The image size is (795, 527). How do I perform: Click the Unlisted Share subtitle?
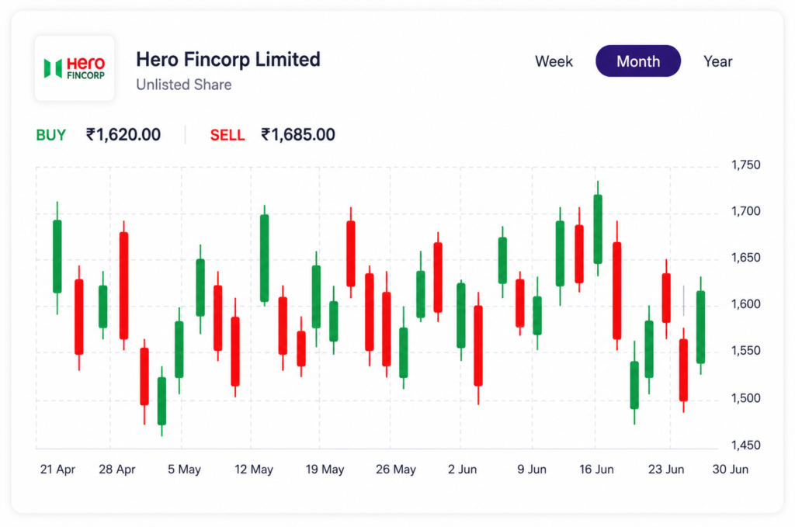[x=183, y=85]
